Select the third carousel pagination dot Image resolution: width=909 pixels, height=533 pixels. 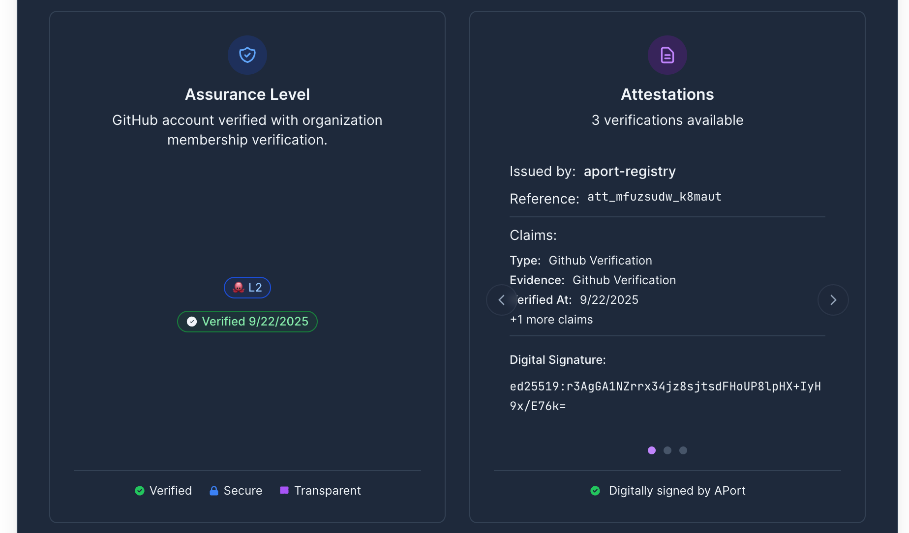click(x=683, y=450)
